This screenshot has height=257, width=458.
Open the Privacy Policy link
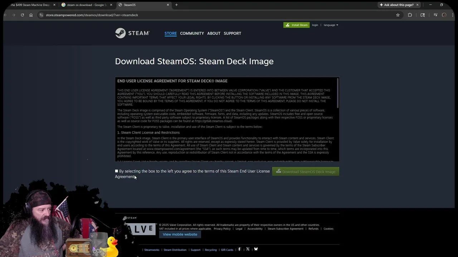(x=222, y=229)
